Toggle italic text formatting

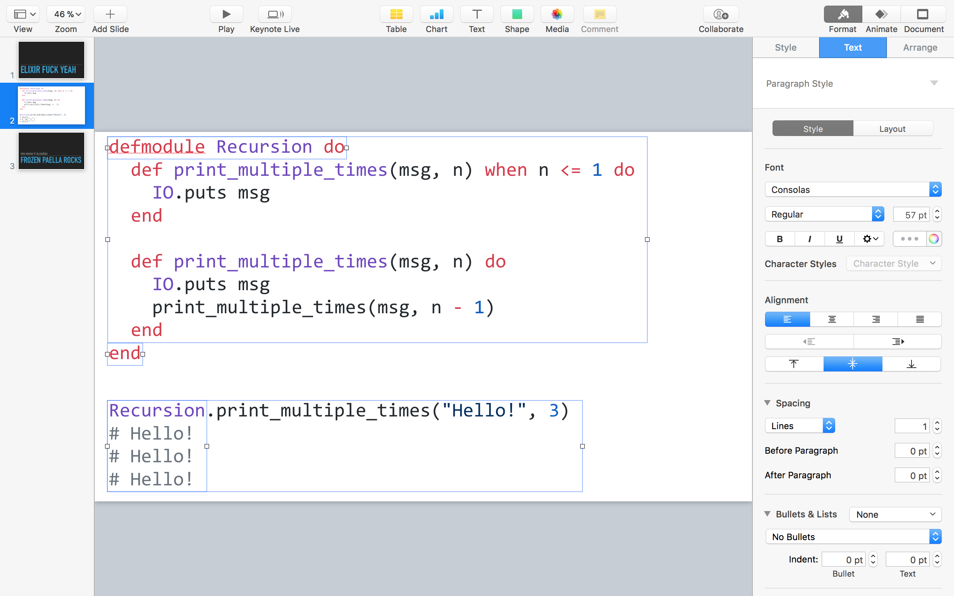(x=809, y=239)
